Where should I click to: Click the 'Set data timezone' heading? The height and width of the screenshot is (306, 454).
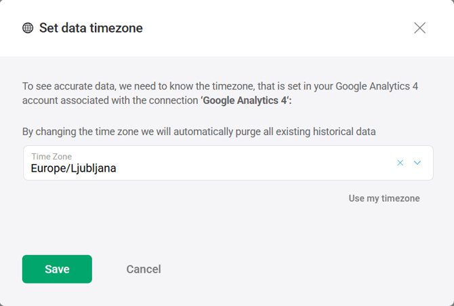click(x=91, y=28)
